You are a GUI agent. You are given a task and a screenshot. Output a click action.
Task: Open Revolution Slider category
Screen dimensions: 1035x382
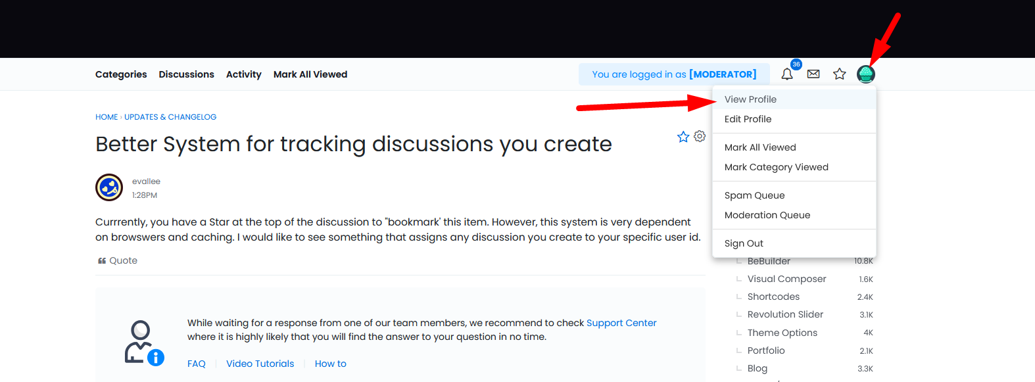pos(785,314)
